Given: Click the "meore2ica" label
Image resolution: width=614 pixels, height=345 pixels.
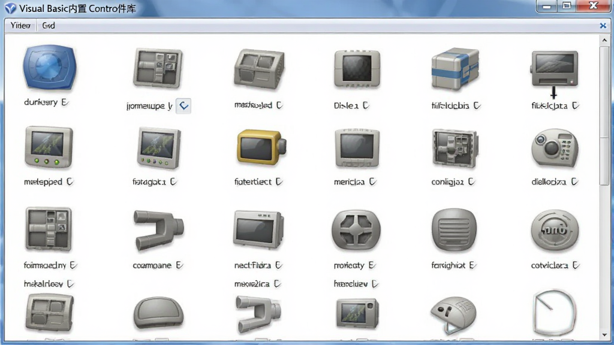Looking at the screenshot, I should [252, 283].
